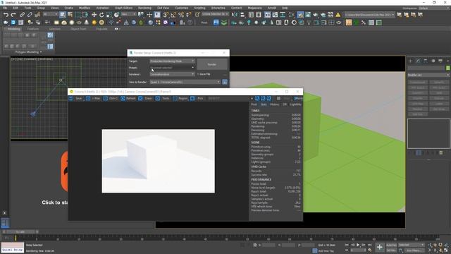
Task: Open the Rendering menu
Action: coord(144,8)
